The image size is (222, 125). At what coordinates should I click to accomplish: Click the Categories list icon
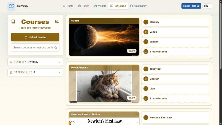point(11,72)
